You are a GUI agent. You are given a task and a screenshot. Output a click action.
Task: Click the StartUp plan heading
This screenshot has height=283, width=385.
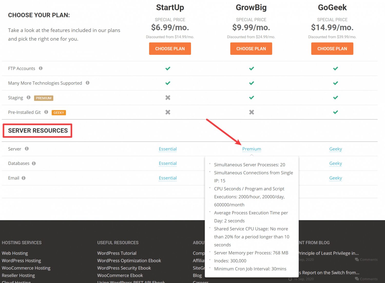(x=170, y=7)
